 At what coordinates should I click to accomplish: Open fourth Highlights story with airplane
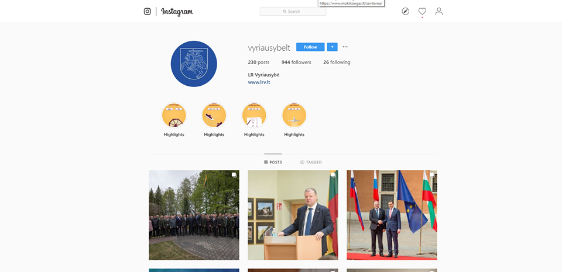tap(294, 115)
